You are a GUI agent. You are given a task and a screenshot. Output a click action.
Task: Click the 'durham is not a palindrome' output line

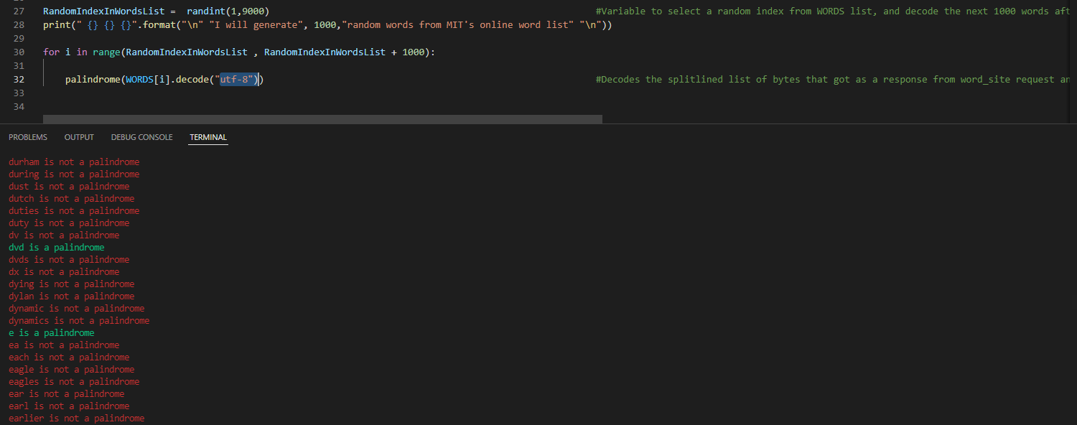tap(74, 162)
